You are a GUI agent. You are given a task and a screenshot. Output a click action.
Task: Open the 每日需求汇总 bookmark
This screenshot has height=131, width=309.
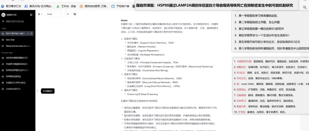11,6
